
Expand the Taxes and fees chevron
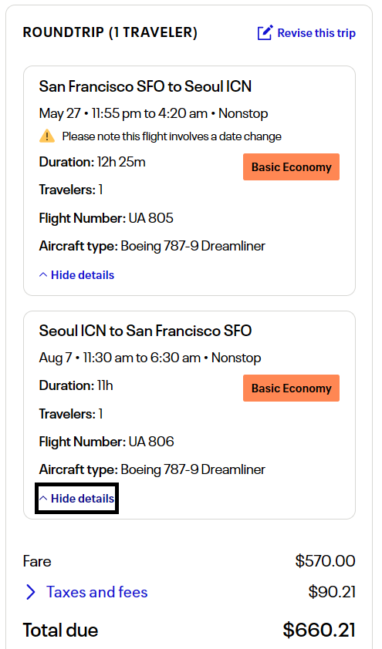[x=31, y=592]
